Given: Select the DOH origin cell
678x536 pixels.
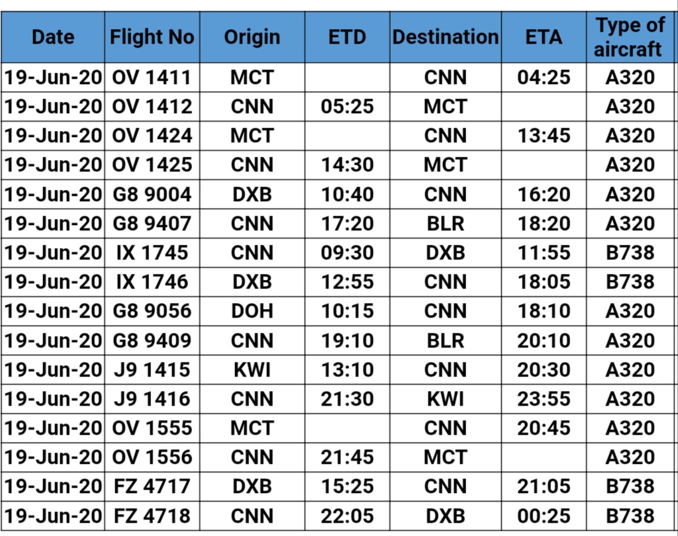Looking at the screenshot, I should click(252, 311).
